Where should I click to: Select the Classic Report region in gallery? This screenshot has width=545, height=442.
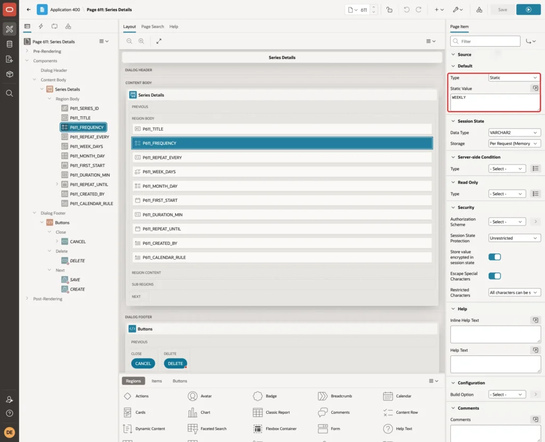pos(271,412)
